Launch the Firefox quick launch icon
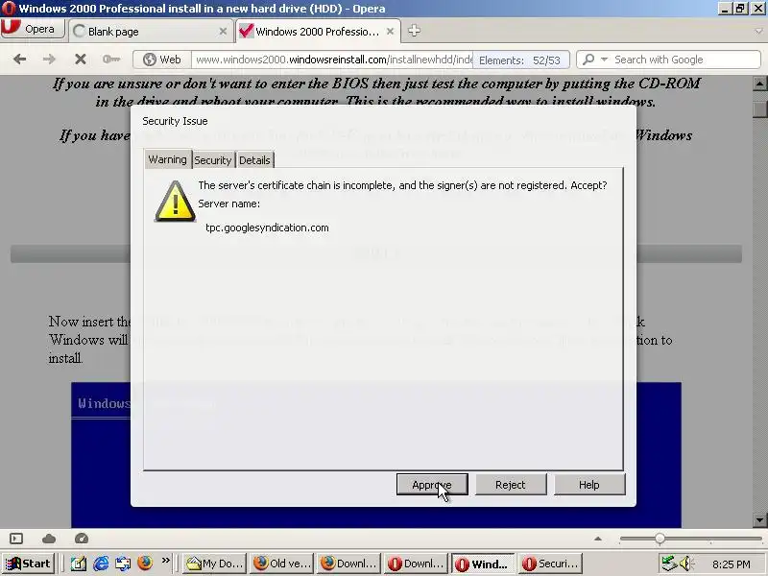The height and width of the screenshot is (576, 768). [x=145, y=564]
